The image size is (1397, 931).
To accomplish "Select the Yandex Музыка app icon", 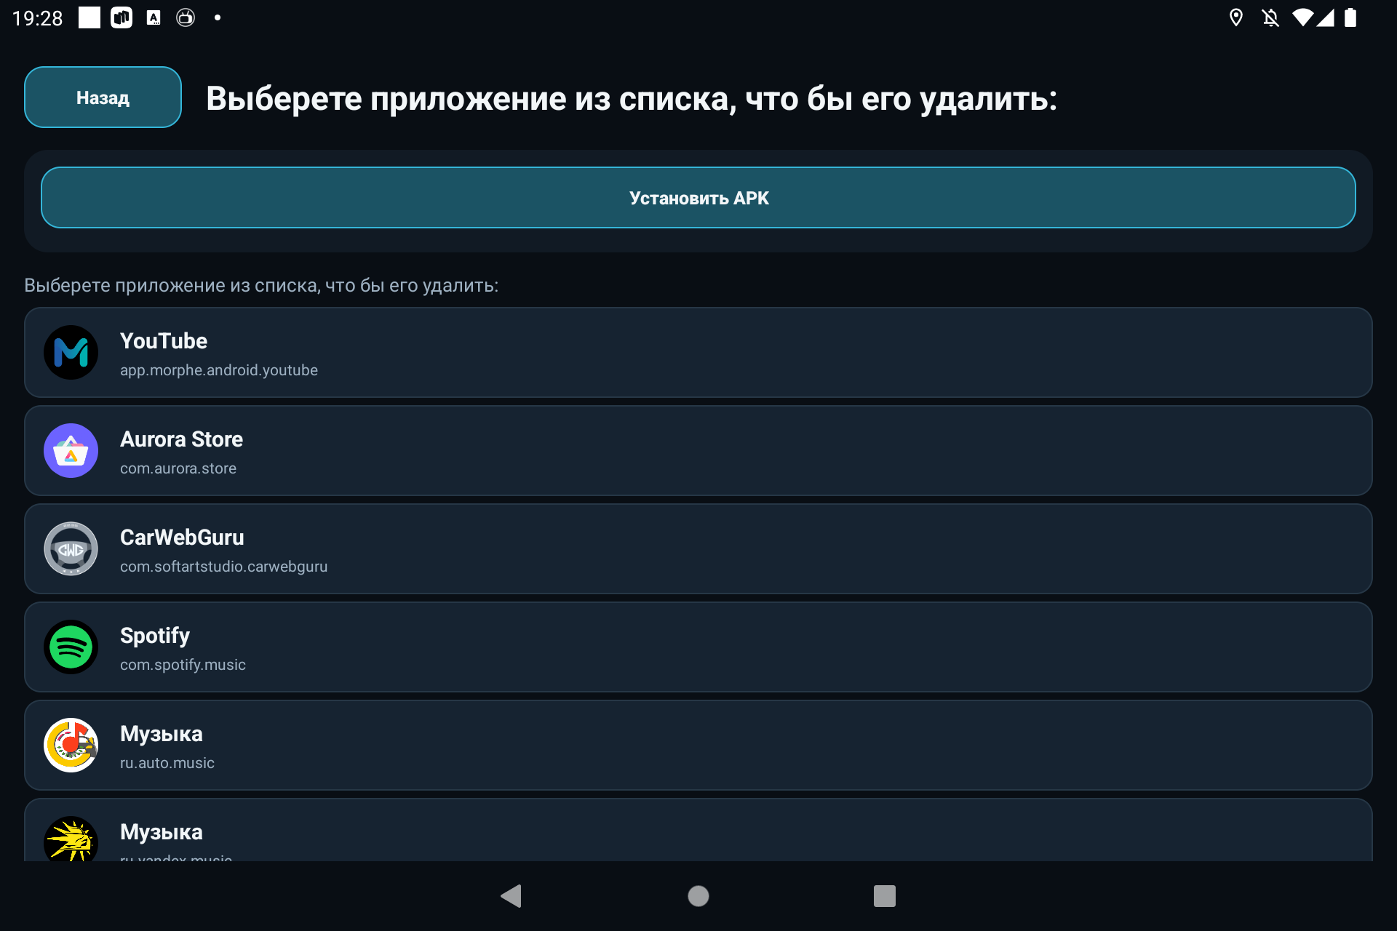I will (x=71, y=839).
